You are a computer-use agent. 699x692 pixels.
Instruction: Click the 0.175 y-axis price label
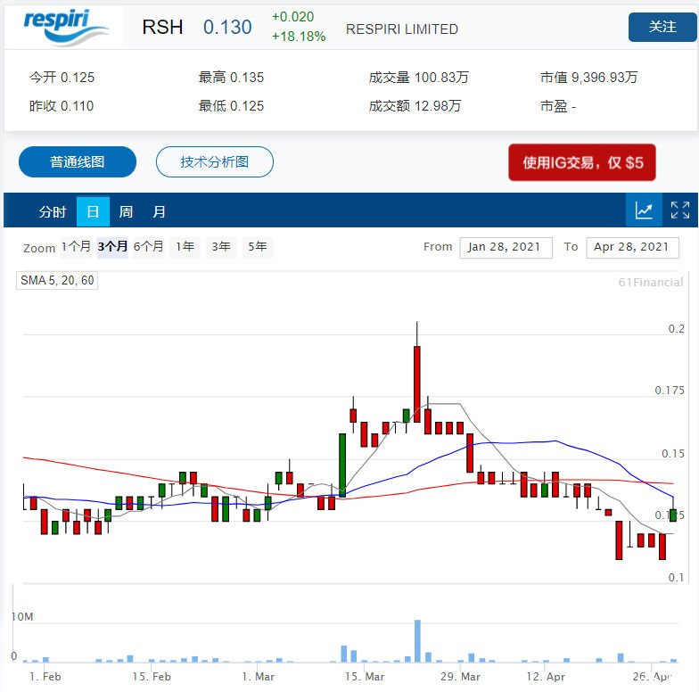(x=669, y=391)
